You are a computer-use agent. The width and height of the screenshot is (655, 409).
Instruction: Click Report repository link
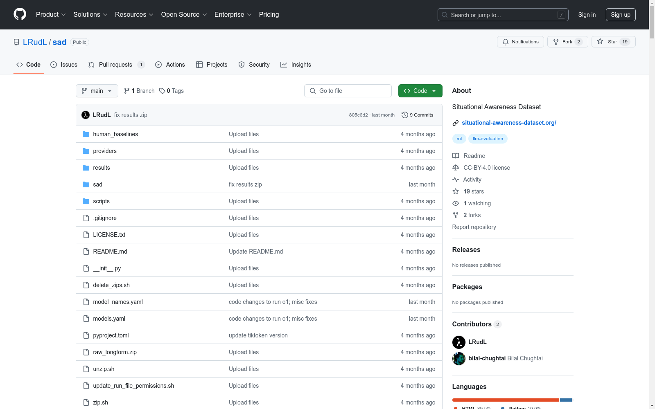(x=474, y=227)
